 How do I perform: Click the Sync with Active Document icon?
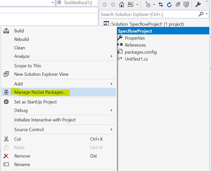pyautogui.click(x=161, y=5)
